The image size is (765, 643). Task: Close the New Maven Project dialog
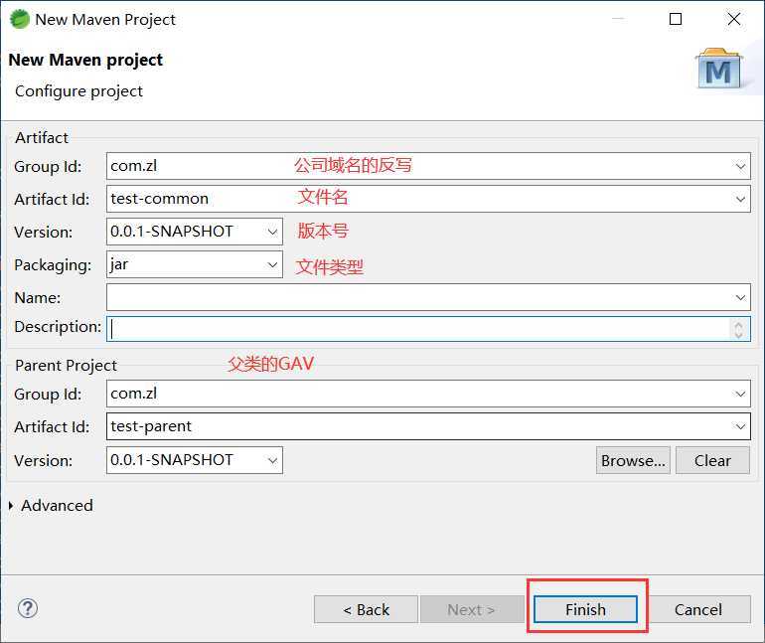click(x=734, y=20)
